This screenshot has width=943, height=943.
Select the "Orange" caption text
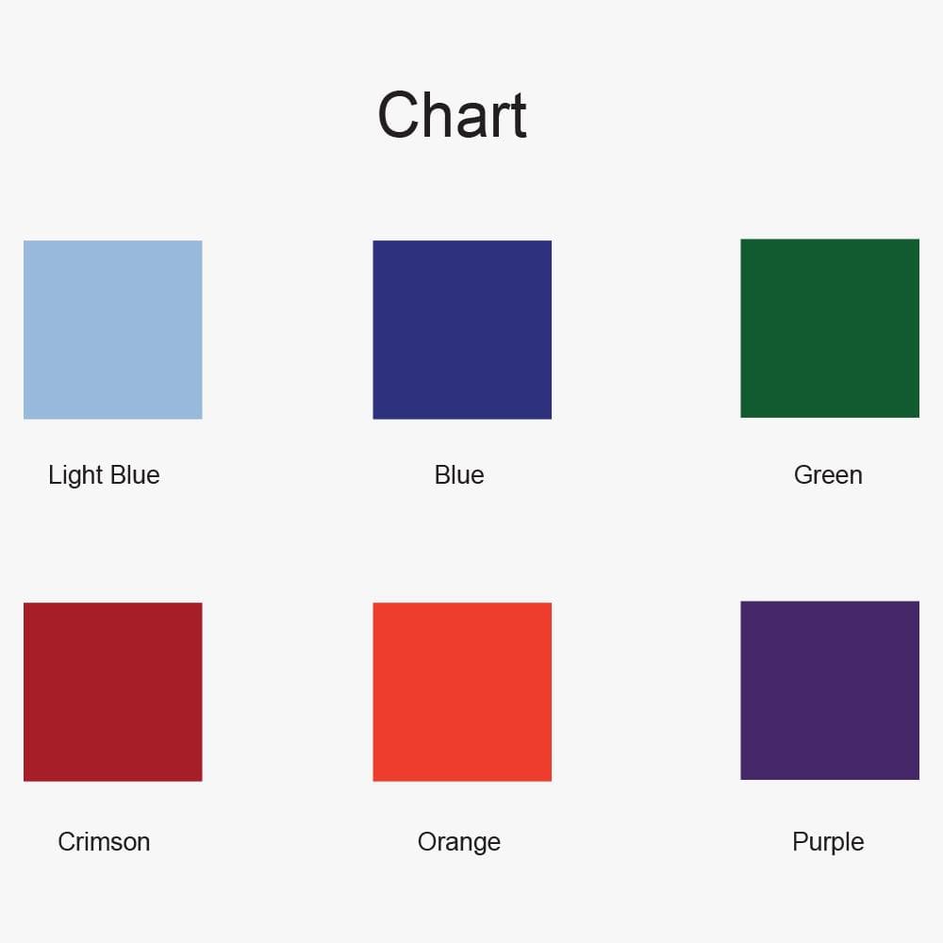point(459,841)
